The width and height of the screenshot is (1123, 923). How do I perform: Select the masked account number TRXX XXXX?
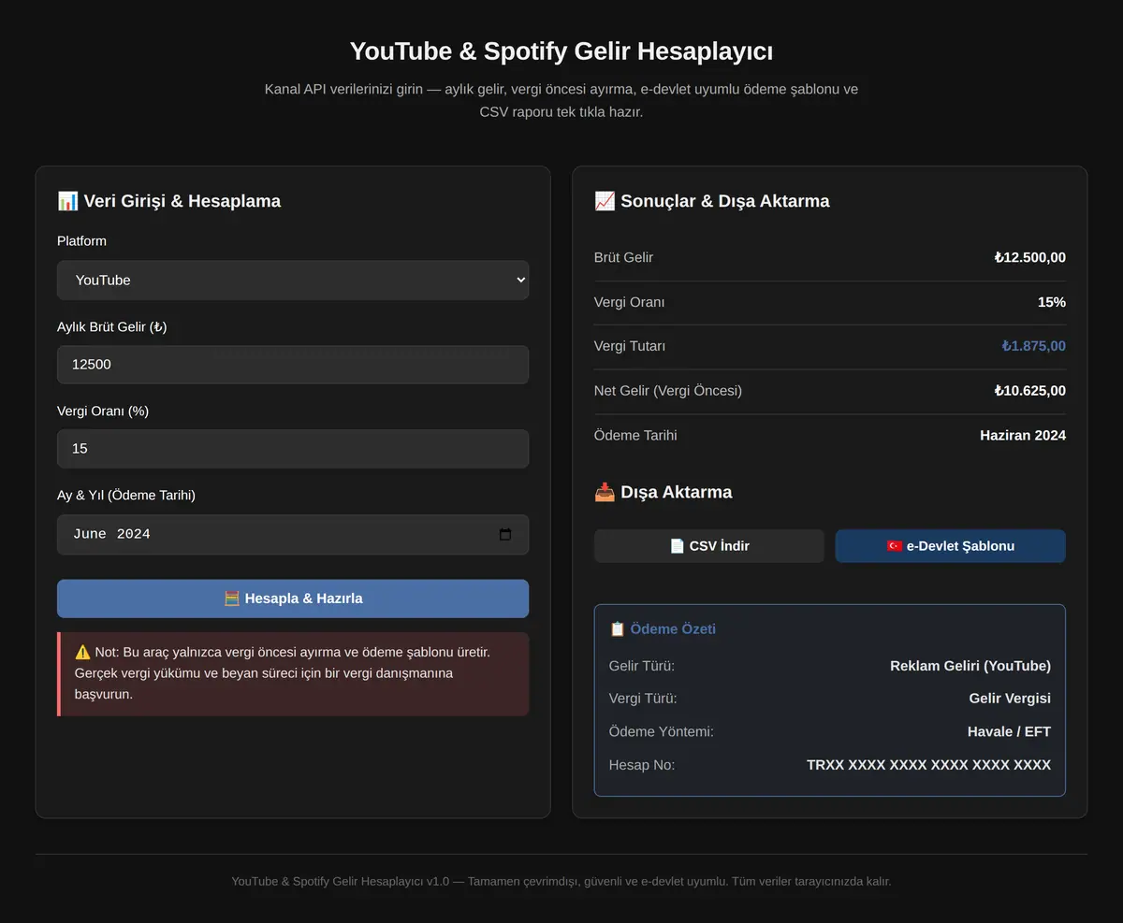click(x=928, y=765)
